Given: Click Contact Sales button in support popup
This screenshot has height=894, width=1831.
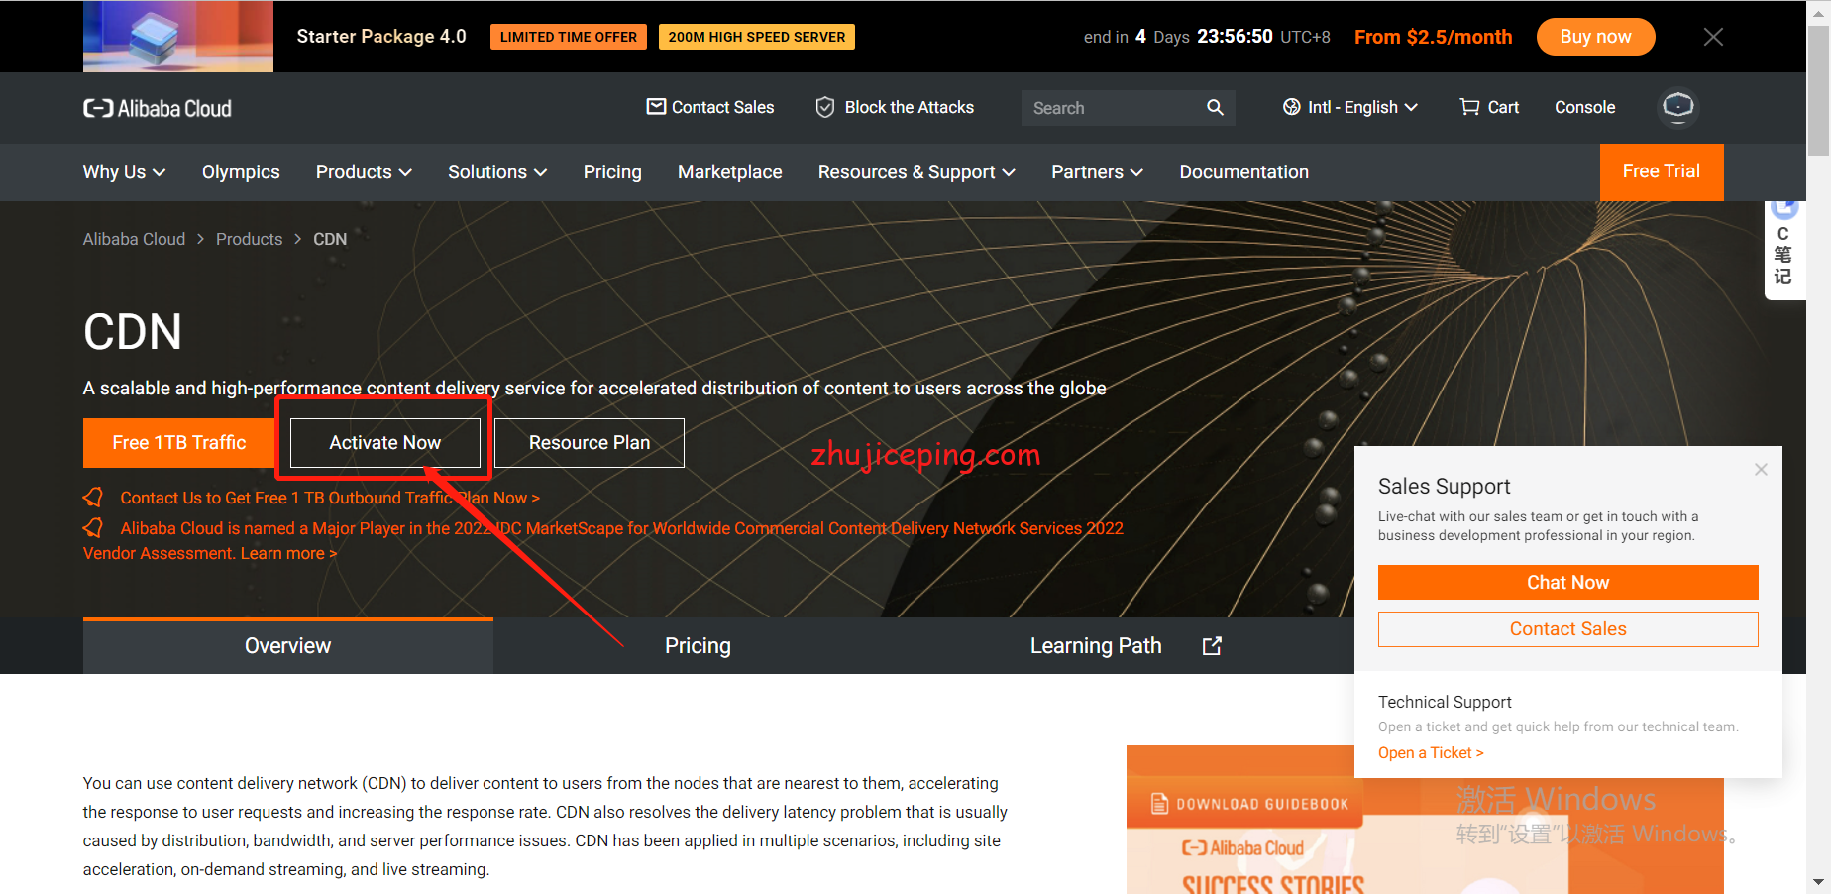Looking at the screenshot, I should (1567, 629).
